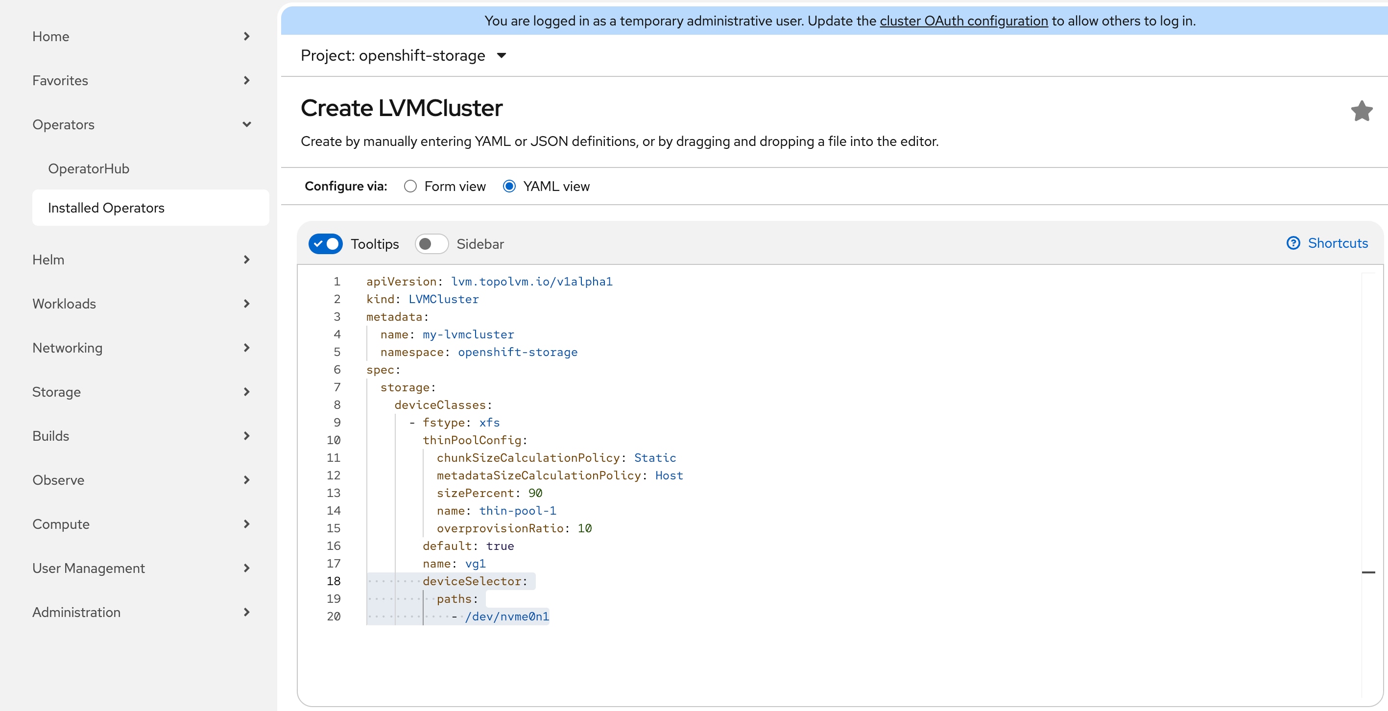Favorite this page with the star icon
Viewport: 1388px width, 711px height.
1361,111
